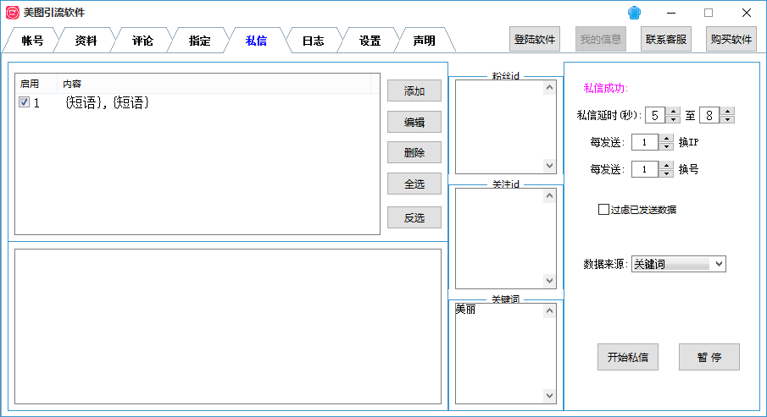Screen dimensions: 767x417
Task: Select the 私信 tab
Action: [x=256, y=41]
